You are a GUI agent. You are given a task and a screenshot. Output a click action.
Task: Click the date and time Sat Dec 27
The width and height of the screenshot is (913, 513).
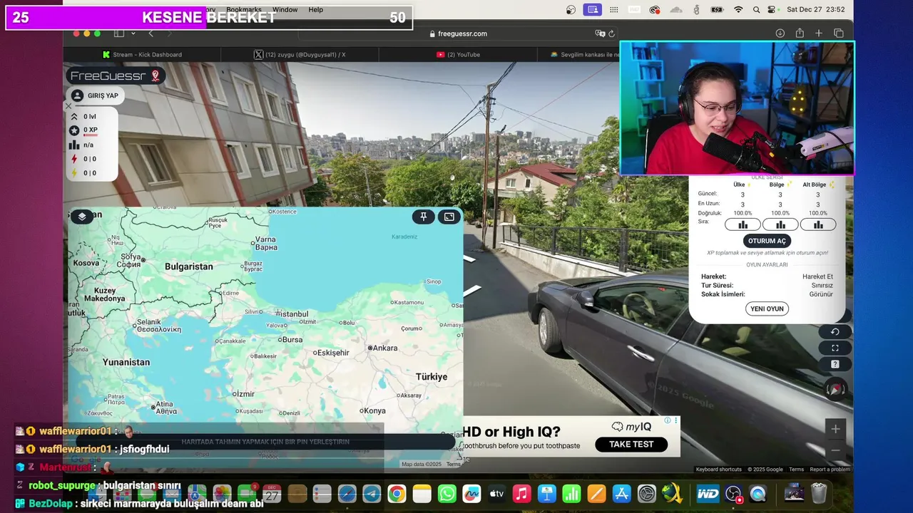point(815,9)
